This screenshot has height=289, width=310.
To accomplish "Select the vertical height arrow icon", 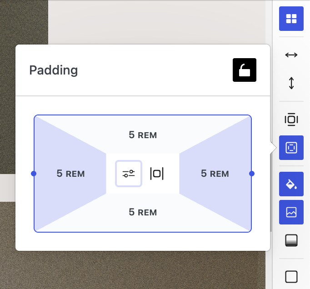I will pos(291,83).
